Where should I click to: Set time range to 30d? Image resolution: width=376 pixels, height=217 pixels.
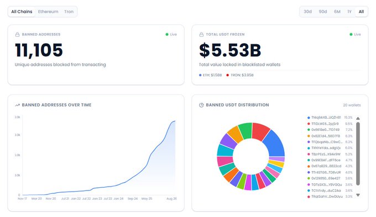click(307, 12)
